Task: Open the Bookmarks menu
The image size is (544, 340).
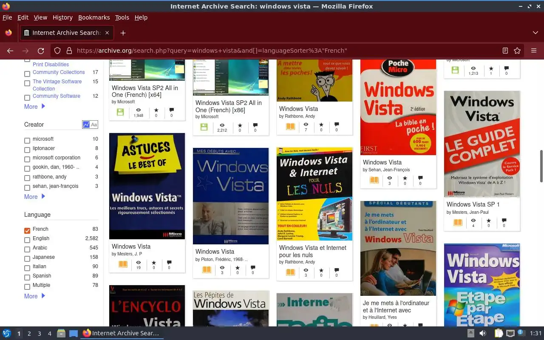Action: (94, 17)
